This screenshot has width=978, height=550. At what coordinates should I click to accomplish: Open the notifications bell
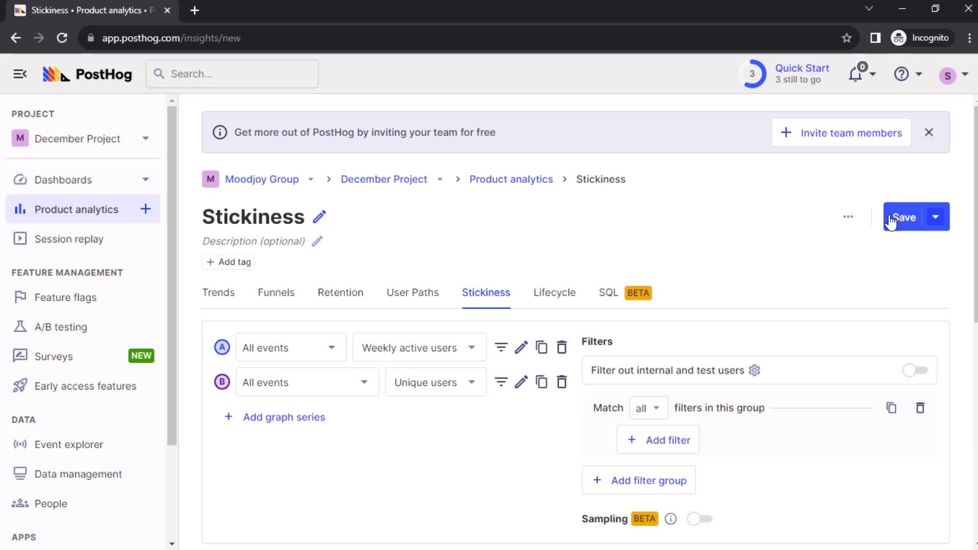click(856, 74)
